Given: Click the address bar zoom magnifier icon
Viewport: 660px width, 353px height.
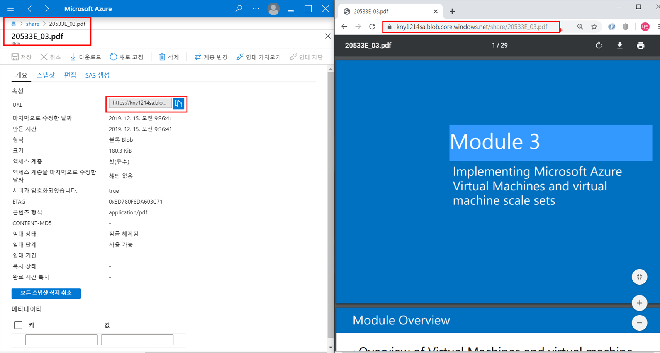Looking at the screenshot, I should click(x=580, y=27).
